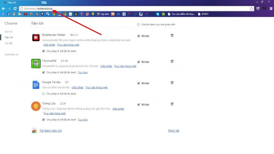
Task: Open Cài đặt in the sidebar
Action: pyautogui.click(x=8, y=43)
